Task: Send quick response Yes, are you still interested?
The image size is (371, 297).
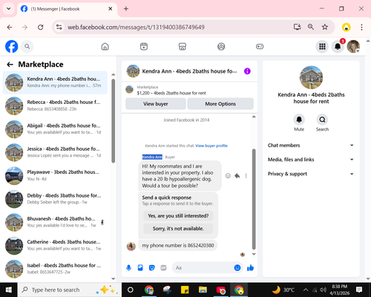Action: 178,216
